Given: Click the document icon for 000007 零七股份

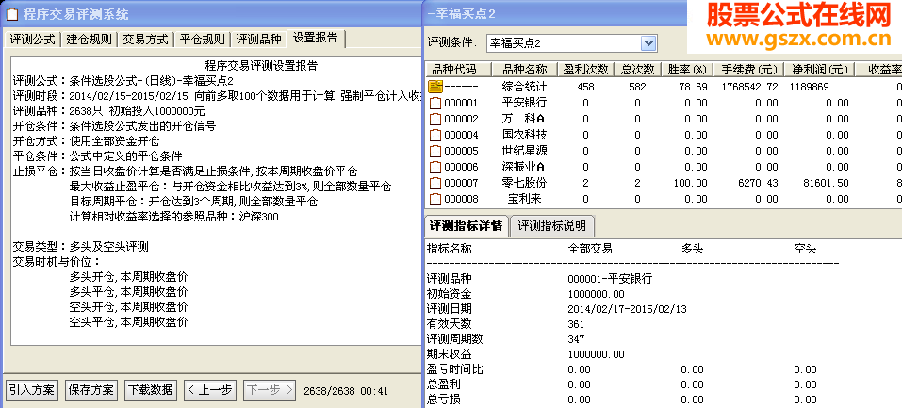Looking at the screenshot, I should [x=435, y=183].
